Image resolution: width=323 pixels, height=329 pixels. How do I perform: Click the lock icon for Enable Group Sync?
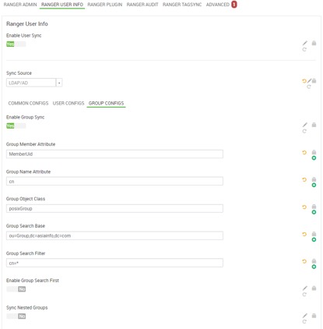click(314, 125)
